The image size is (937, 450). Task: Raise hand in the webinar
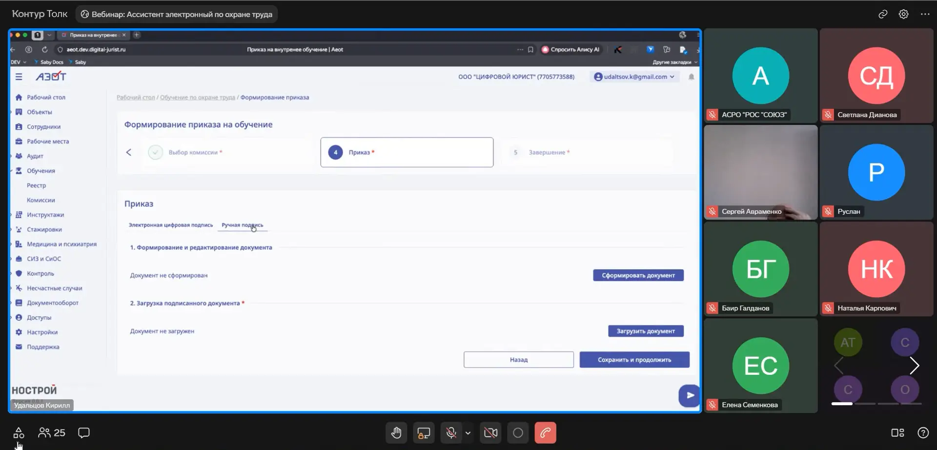[396, 433]
